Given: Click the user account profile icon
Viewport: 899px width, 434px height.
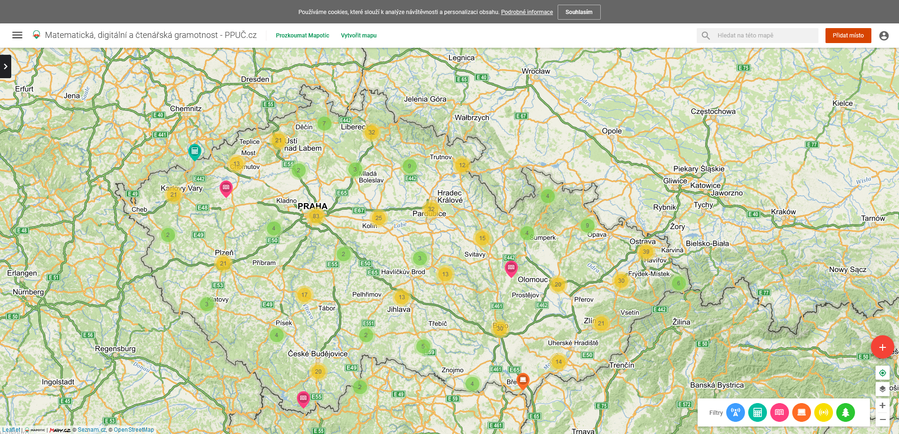Looking at the screenshot, I should [884, 36].
